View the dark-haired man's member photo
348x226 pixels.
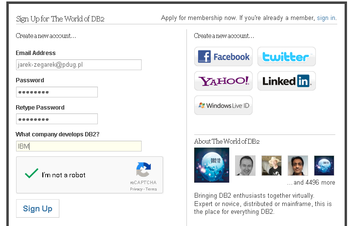[x=298, y=166]
